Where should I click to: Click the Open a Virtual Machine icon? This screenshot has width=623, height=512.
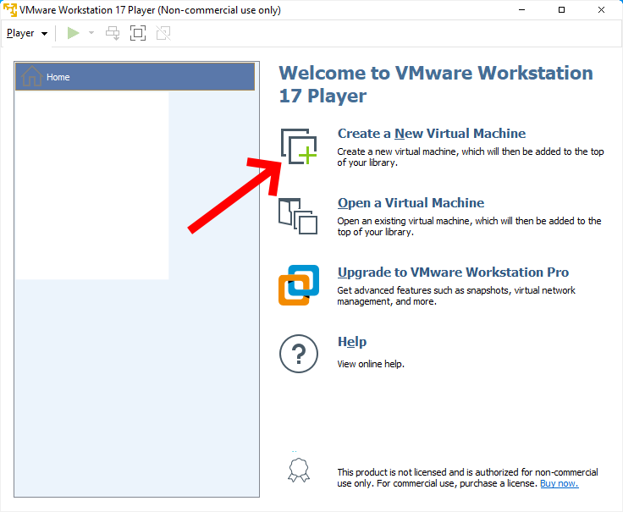[297, 216]
